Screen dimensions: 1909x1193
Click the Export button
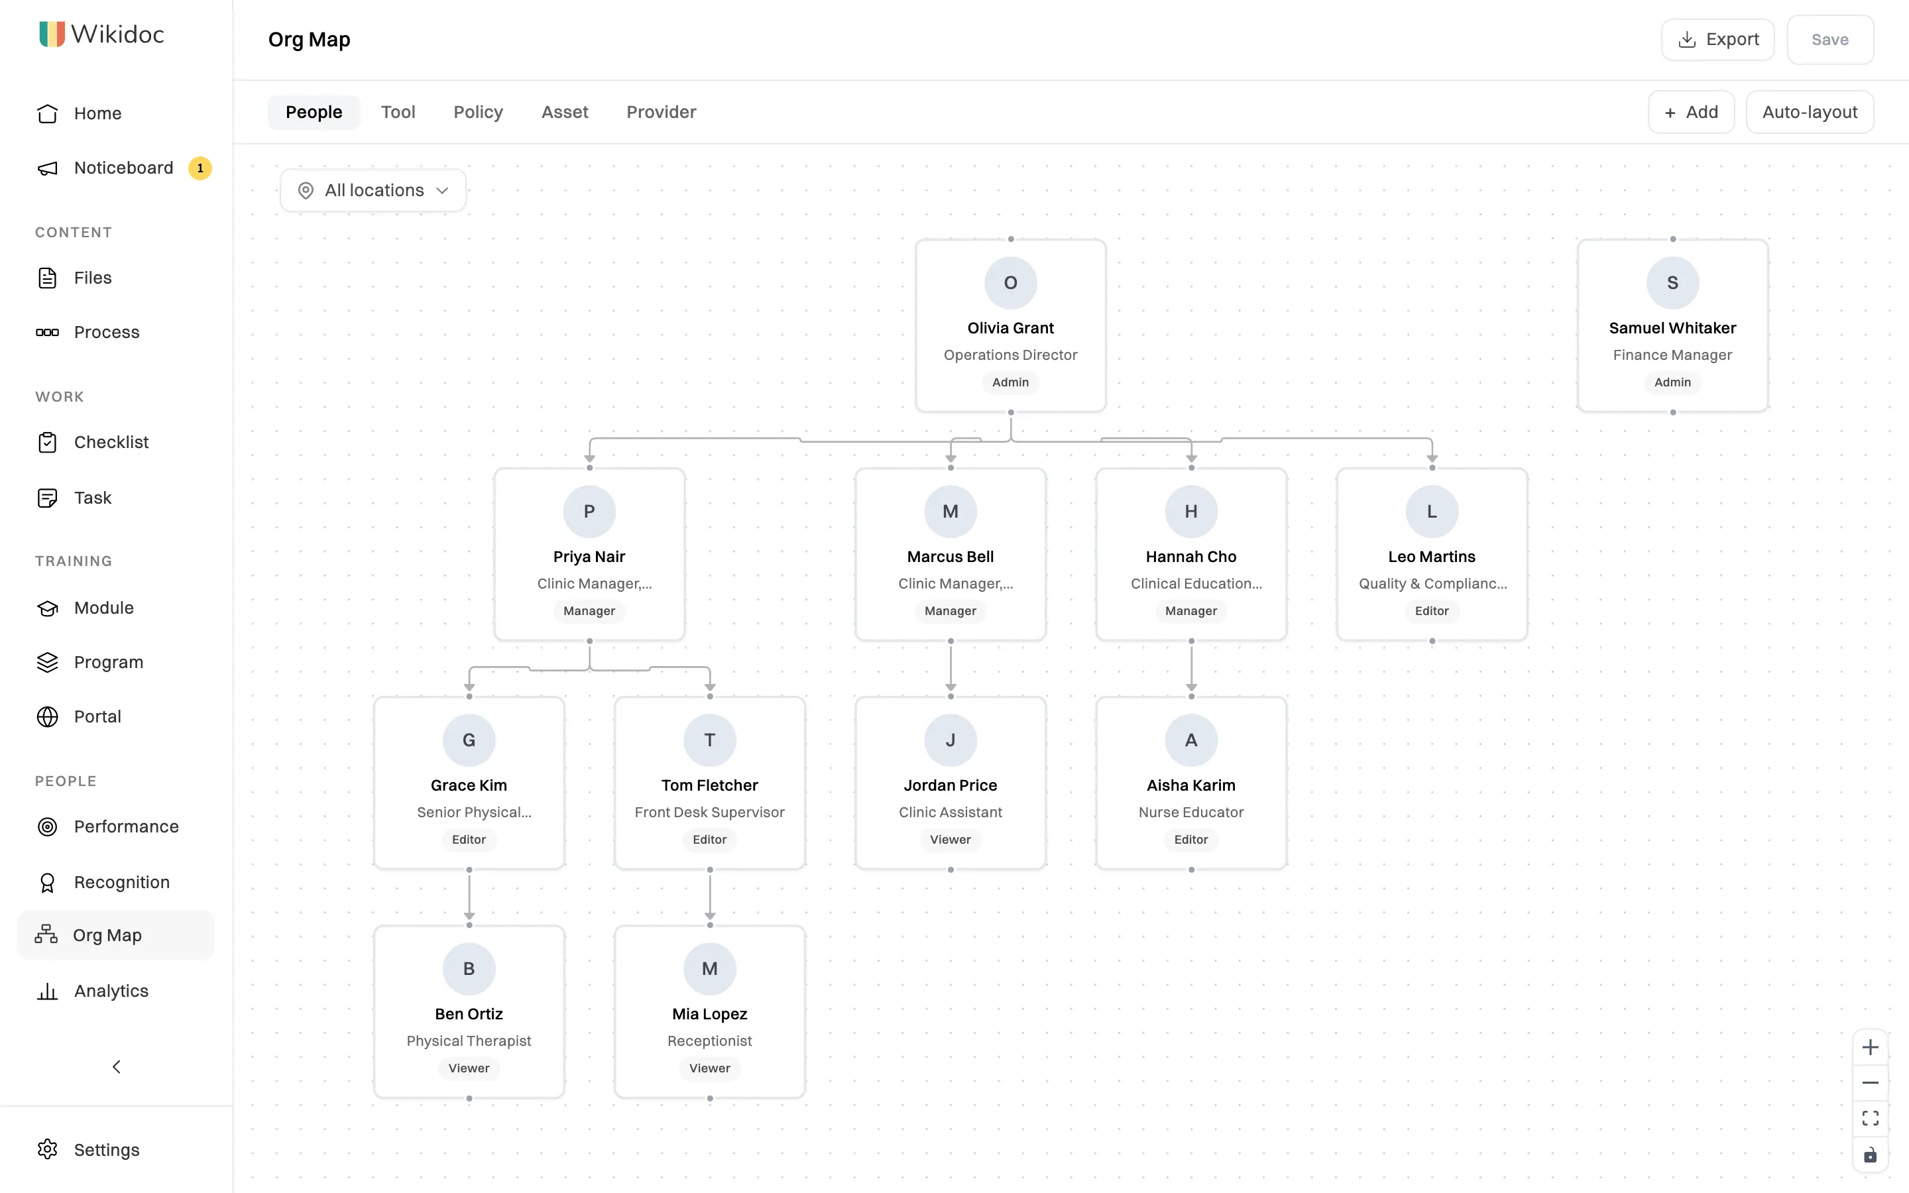point(1717,40)
